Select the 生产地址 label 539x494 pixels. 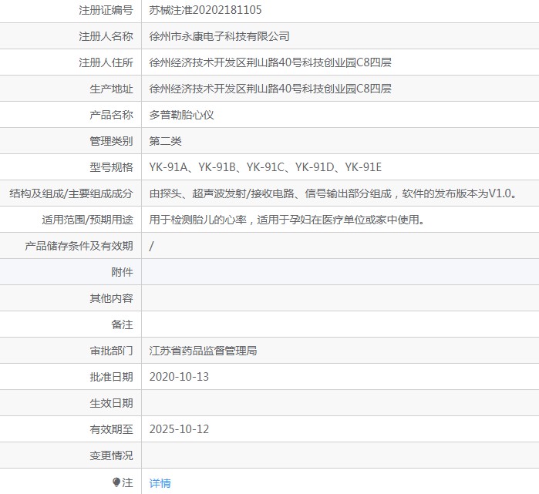tap(111, 89)
